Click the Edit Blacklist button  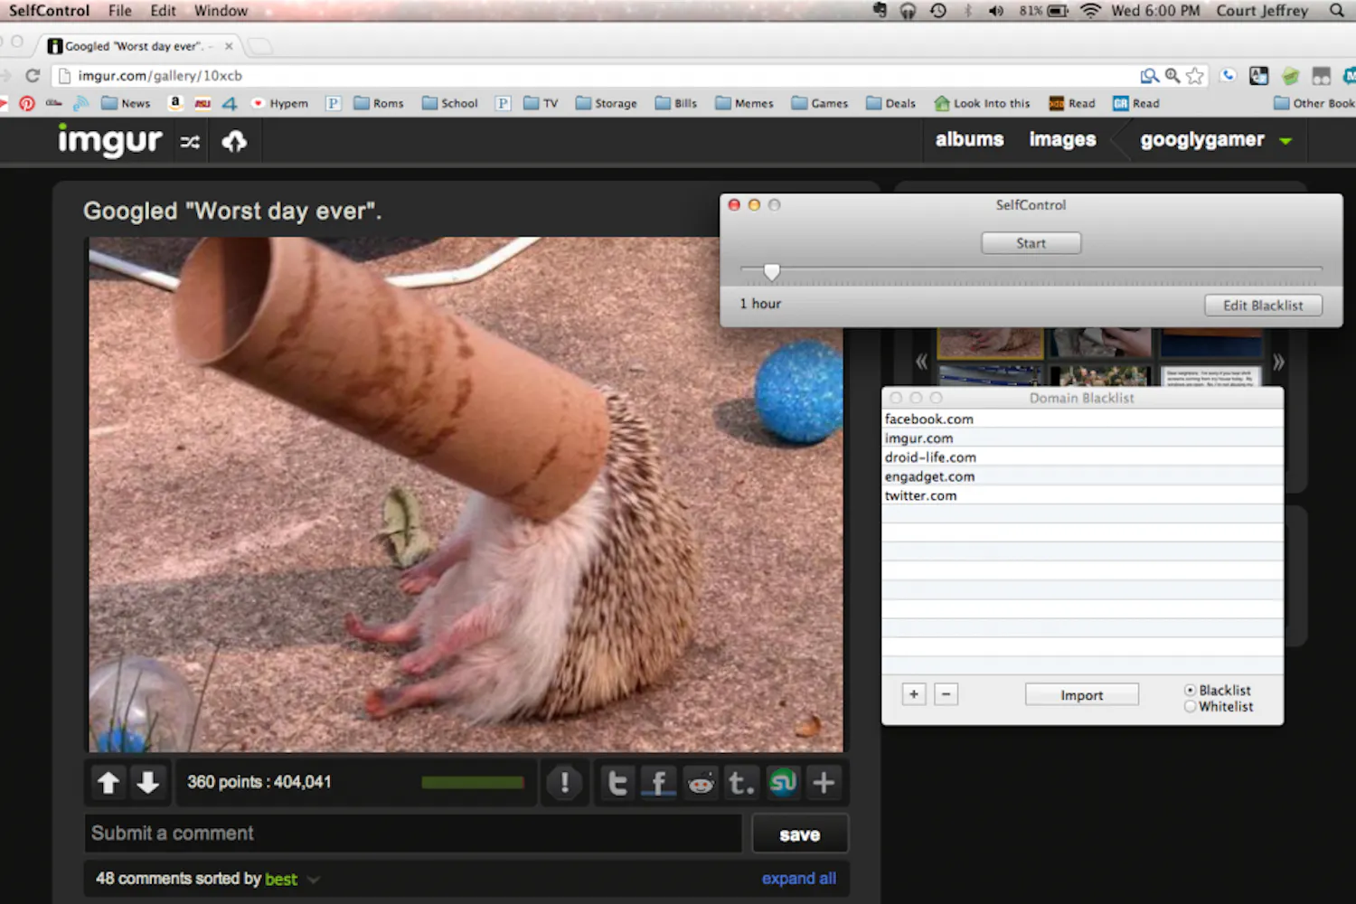point(1263,306)
